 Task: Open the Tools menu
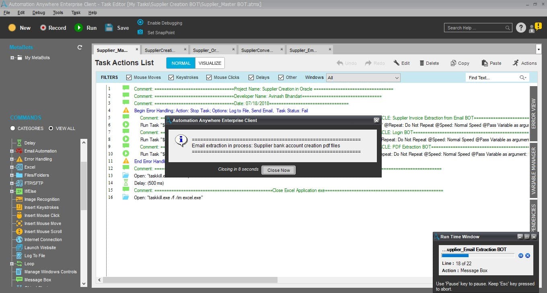tap(58, 12)
